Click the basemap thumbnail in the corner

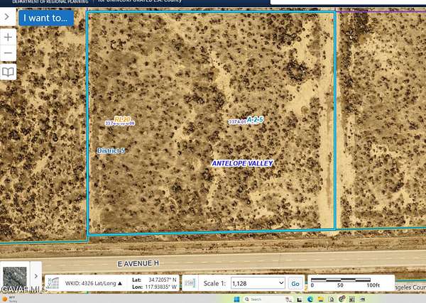[14, 277]
